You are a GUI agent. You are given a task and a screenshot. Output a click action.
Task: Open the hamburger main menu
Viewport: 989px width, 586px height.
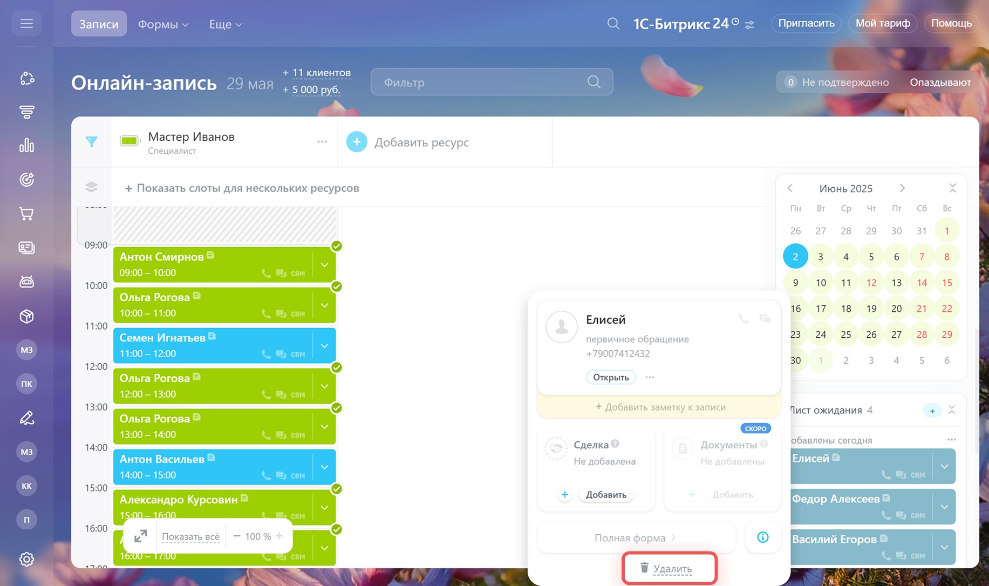(26, 24)
